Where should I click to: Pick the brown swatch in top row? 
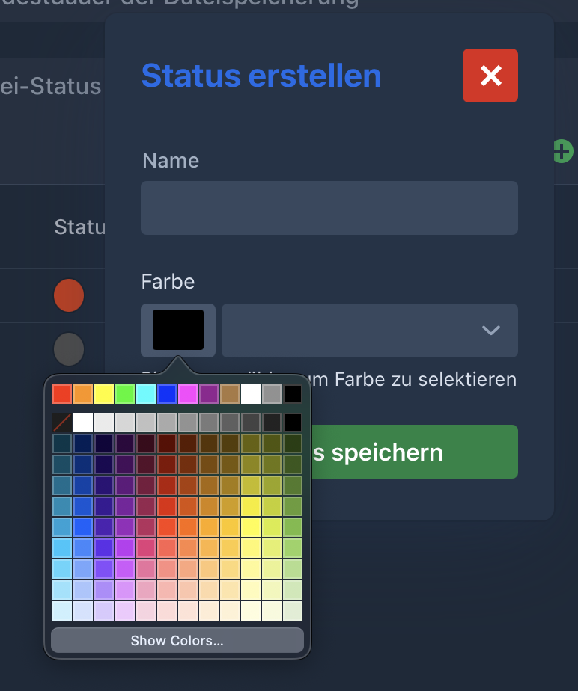point(230,393)
